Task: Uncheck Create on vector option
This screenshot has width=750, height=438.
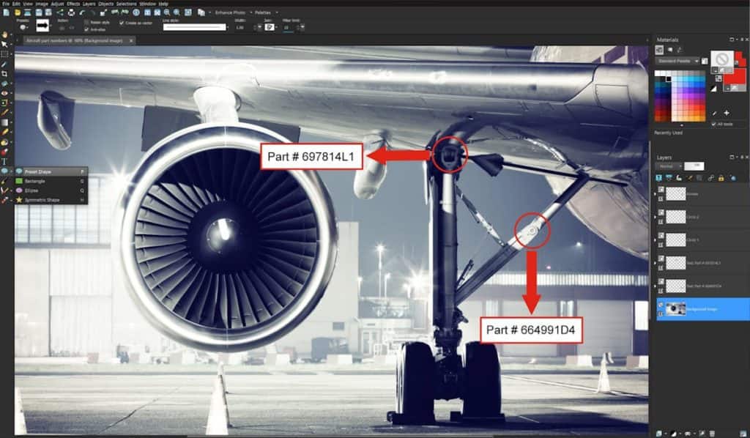Action: [121, 23]
